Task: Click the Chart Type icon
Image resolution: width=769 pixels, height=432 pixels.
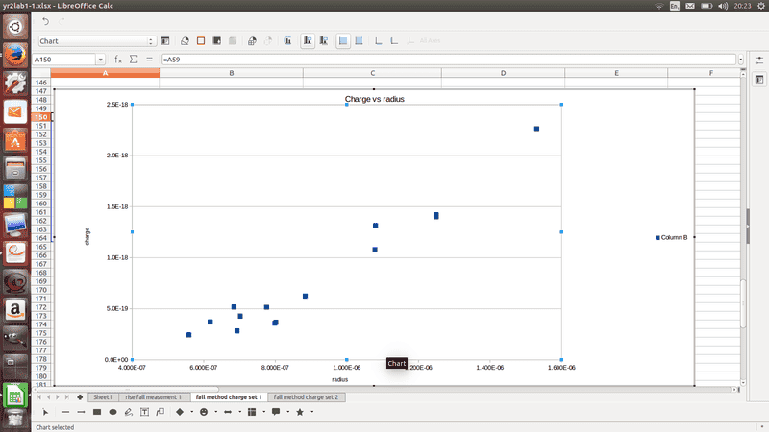Action: coord(184,41)
